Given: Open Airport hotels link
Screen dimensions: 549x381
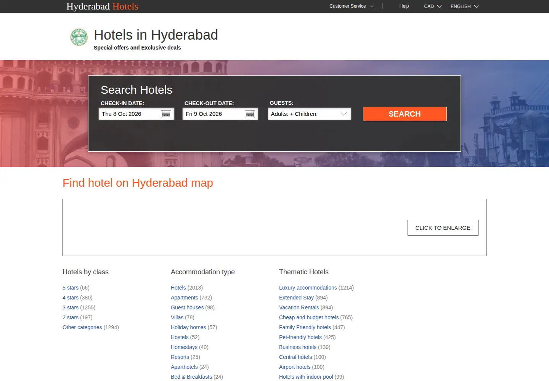Looking at the screenshot, I should pos(295,367).
